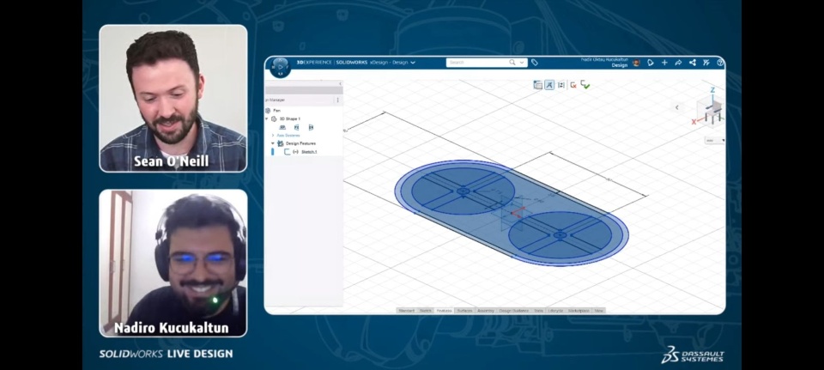
Task: Open the social network share icon
Action: pyautogui.click(x=693, y=63)
